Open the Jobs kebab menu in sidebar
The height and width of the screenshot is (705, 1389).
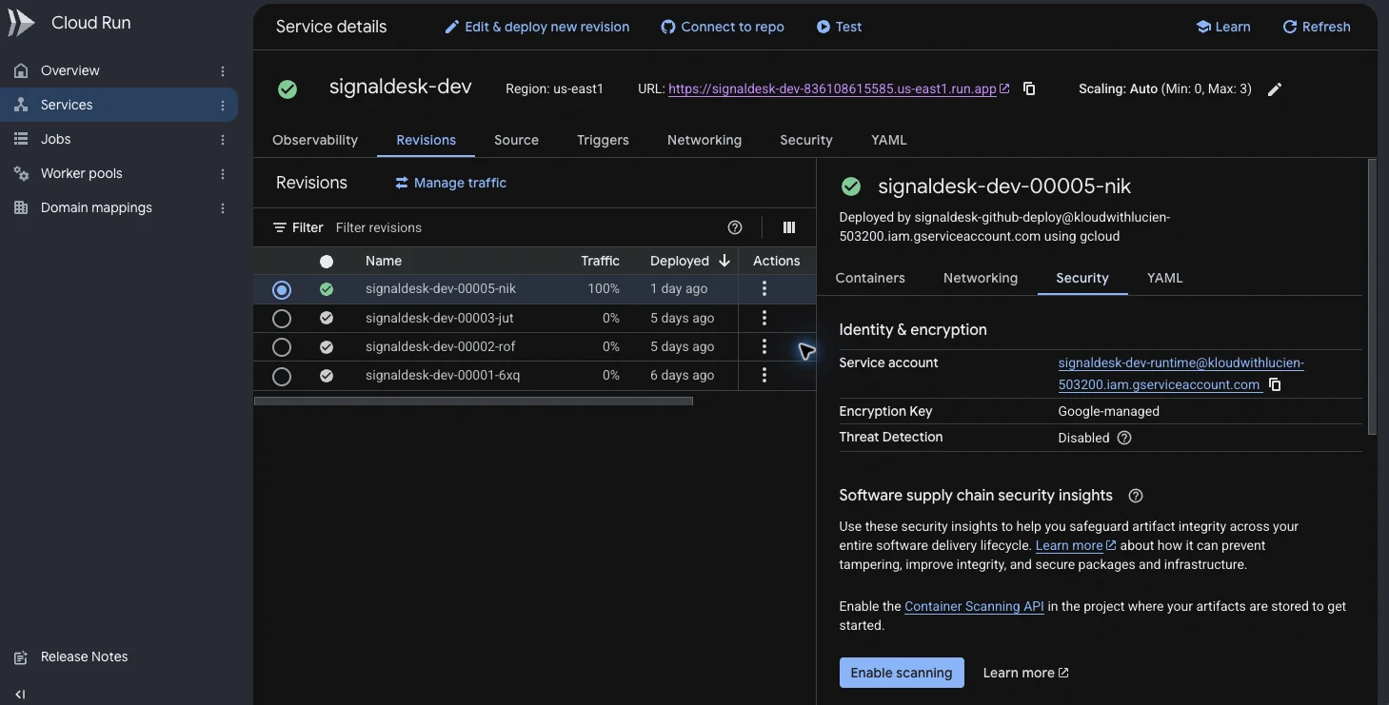coord(223,140)
